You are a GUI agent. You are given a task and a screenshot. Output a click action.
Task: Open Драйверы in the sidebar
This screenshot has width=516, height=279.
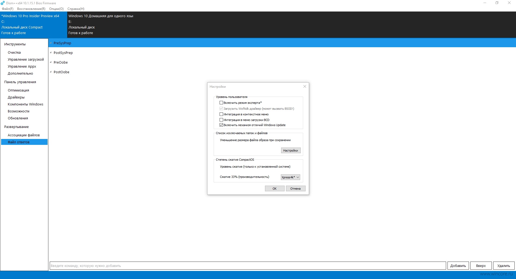pyautogui.click(x=16, y=97)
